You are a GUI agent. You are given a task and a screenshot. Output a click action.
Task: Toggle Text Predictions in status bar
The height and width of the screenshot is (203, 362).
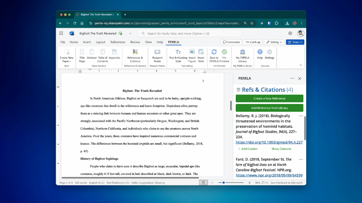pyautogui.click(x=118, y=183)
